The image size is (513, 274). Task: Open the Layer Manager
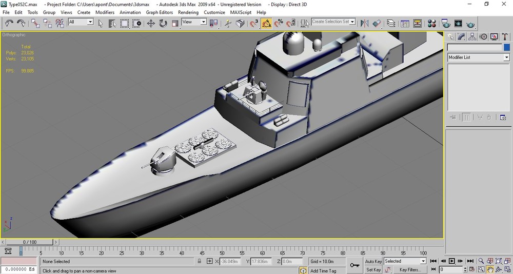pos(391,23)
